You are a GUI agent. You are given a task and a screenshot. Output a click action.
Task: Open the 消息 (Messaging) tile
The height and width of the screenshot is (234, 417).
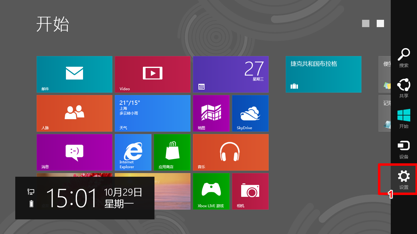coord(74,152)
